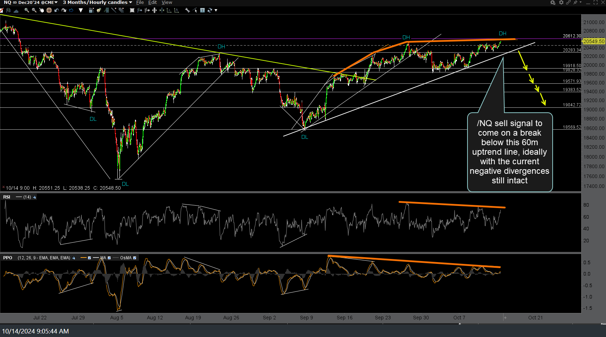The height and width of the screenshot is (337, 606).
Task: Open the chart settings wrench icon
Action: pyautogui.click(x=187, y=10)
